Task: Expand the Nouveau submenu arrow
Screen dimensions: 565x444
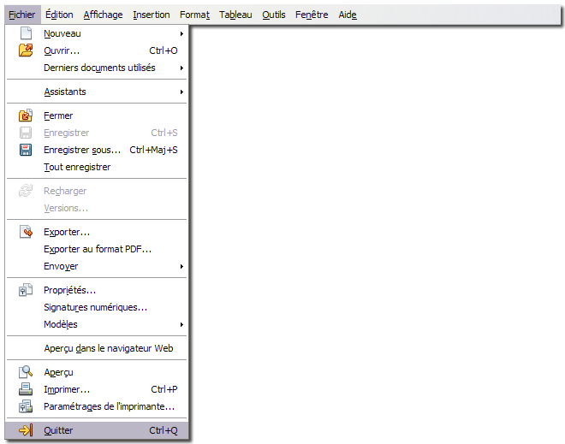Action: (x=181, y=33)
